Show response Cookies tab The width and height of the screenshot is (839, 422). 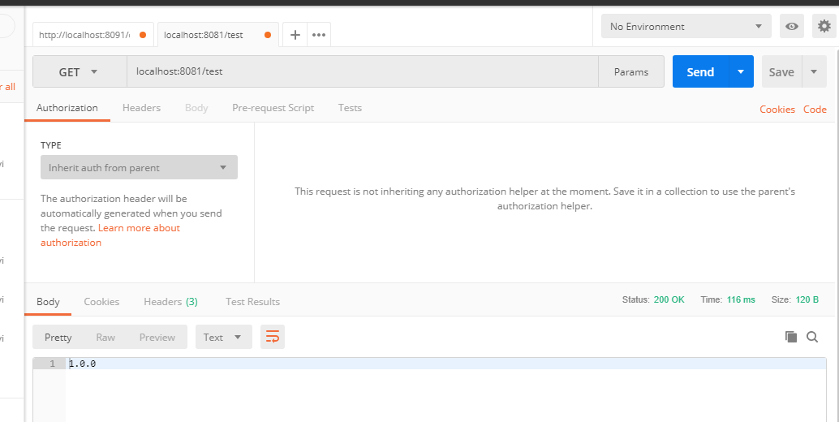point(101,302)
